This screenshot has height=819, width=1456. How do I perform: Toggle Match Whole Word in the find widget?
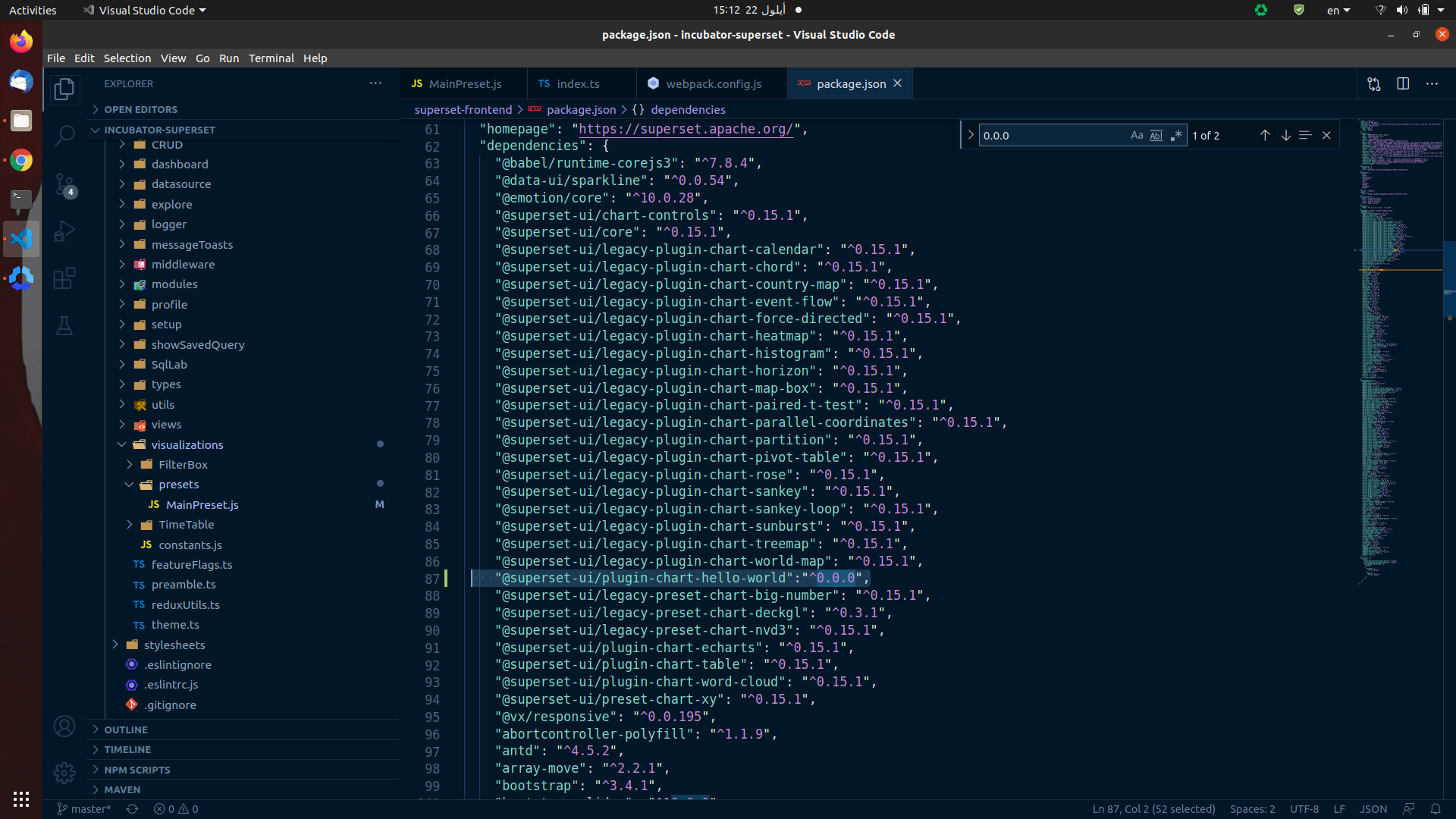(1156, 135)
